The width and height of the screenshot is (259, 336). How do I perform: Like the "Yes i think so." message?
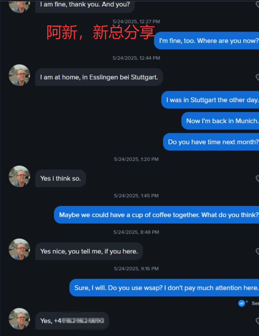[257, 178]
